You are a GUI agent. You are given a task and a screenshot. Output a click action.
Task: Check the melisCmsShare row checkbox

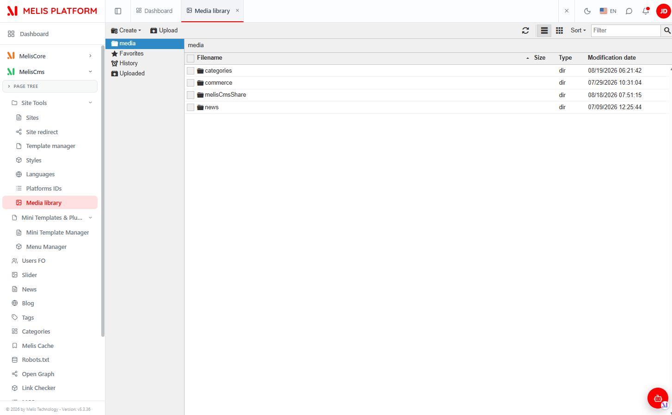coord(191,95)
